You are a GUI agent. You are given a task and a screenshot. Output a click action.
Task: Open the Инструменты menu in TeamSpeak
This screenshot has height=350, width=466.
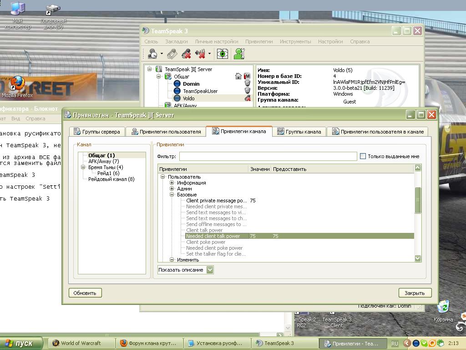[295, 41]
